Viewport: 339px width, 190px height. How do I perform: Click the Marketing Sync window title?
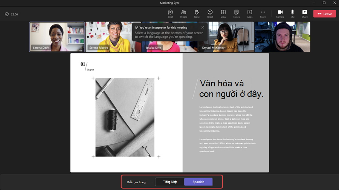(x=169, y=3)
